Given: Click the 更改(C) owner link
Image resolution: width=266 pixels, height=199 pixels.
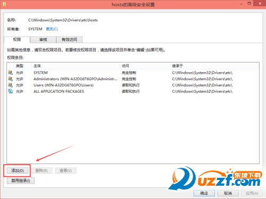Looking at the screenshot, I should click(x=52, y=29).
